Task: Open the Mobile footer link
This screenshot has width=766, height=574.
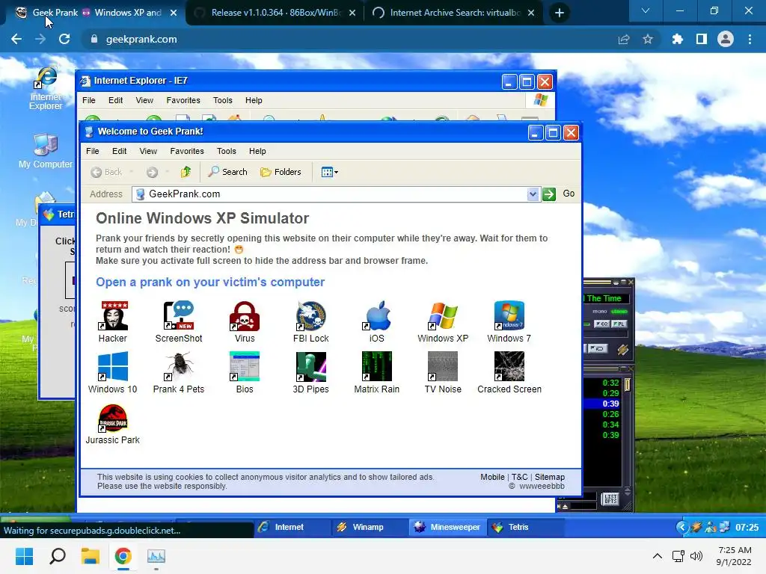Action: click(x=492, y=477)
